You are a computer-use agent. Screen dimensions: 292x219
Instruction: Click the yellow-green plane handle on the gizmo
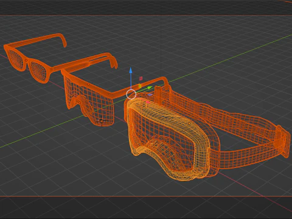coord(140,86)
